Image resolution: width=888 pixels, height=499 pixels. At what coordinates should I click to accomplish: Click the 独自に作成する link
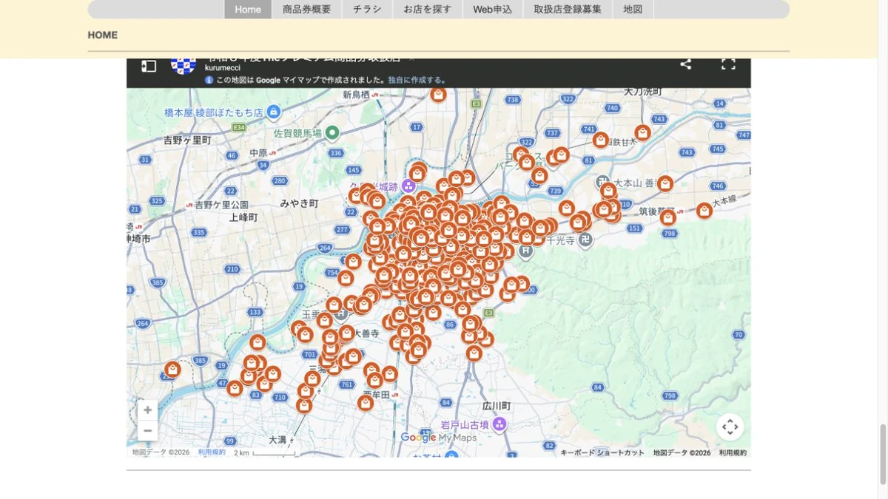[x=417, y=80]
